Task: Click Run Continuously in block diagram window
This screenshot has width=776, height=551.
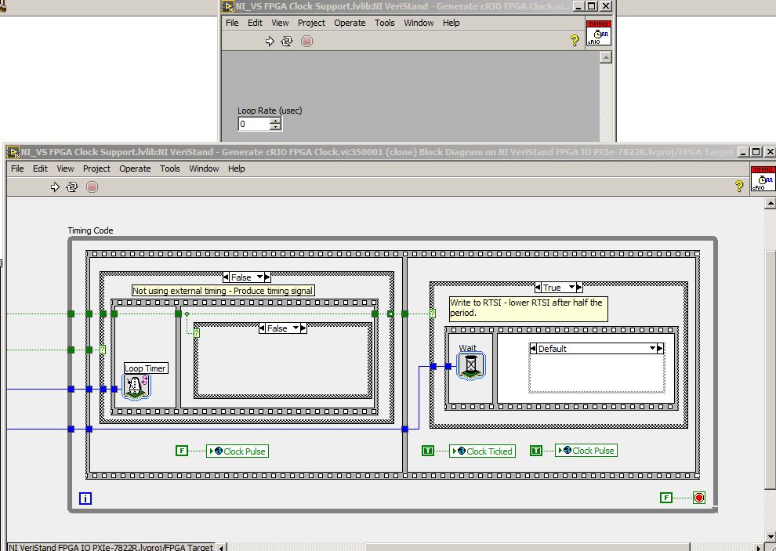Action: point(72,187)
